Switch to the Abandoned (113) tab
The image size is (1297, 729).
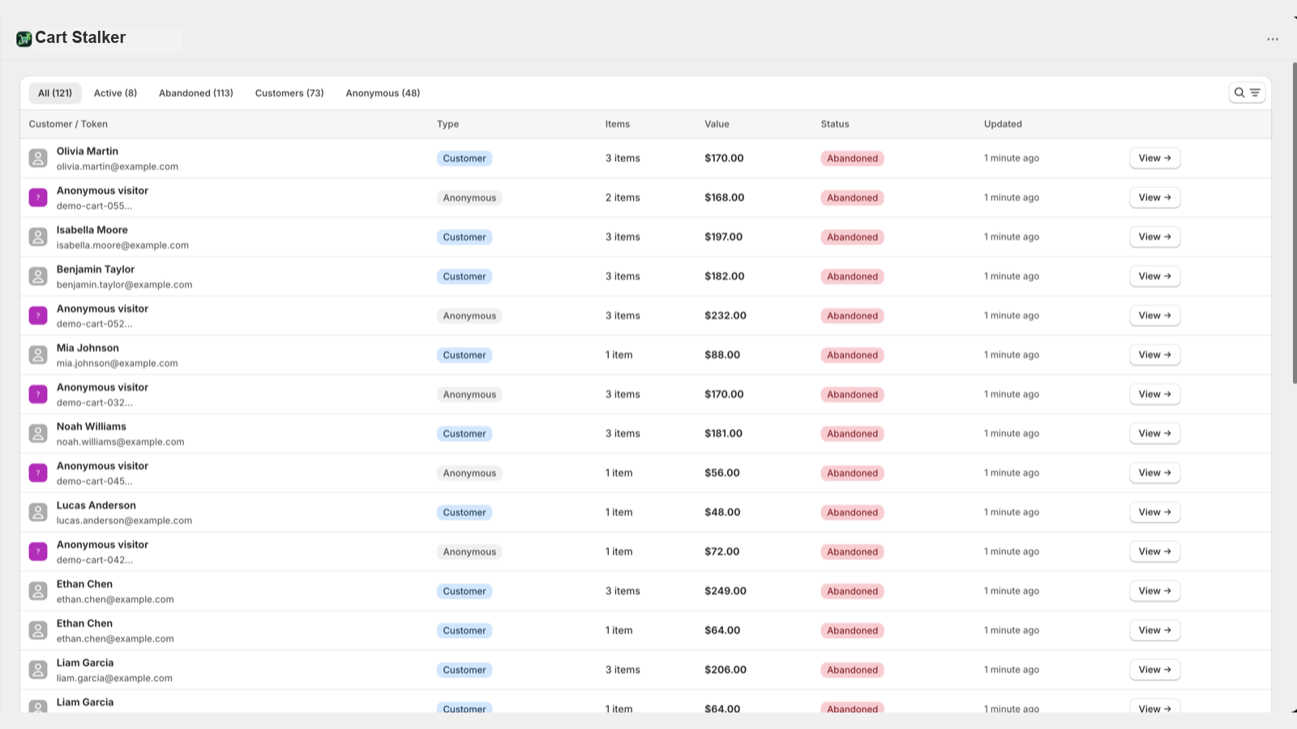click(196, 93)
